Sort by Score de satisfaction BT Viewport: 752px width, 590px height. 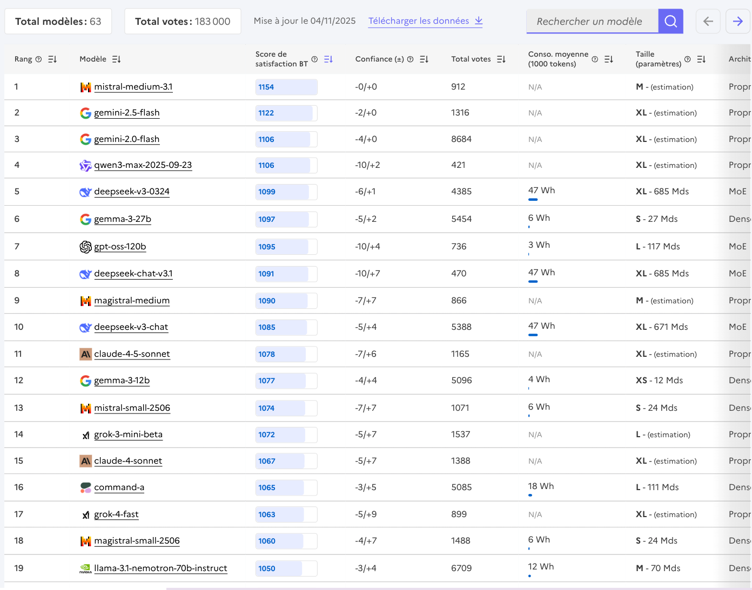[x=328, y=59]
